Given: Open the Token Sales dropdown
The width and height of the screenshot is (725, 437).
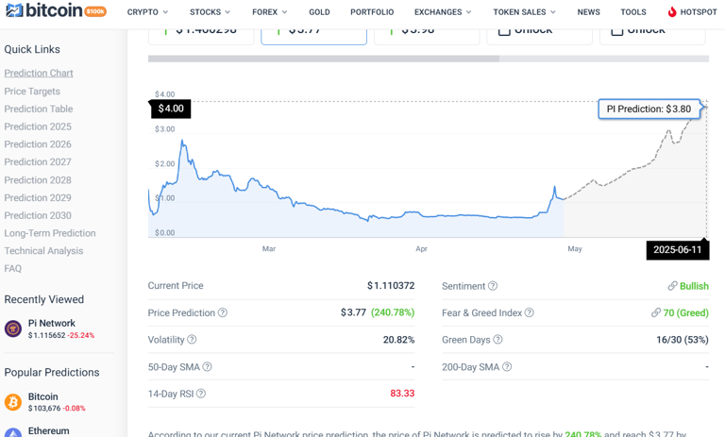Looking at the screenshot, I should (524, 12).
